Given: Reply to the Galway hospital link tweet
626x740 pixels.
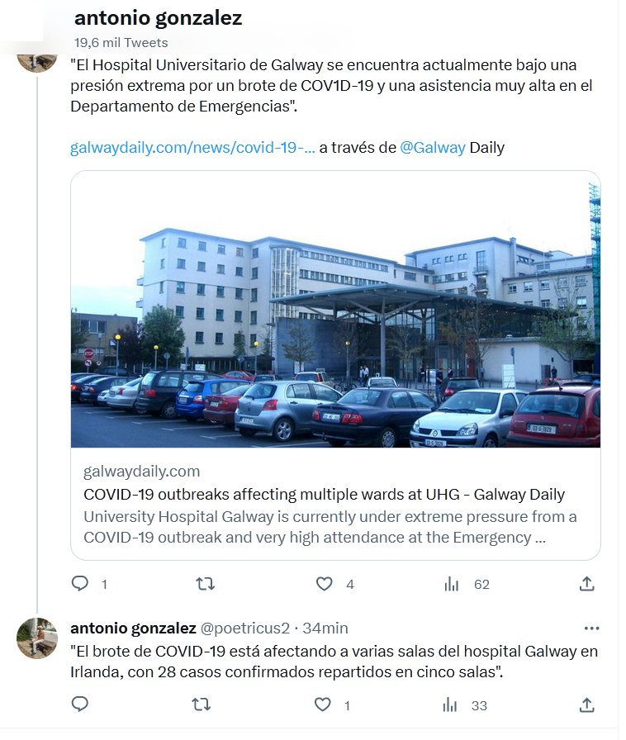Looking at the screenshot, I should (x=80, y=584).
